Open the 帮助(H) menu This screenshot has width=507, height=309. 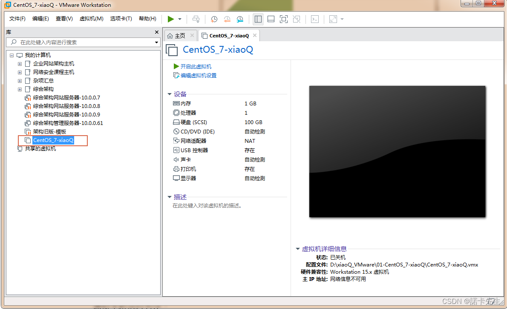click(x=147, y=19)
